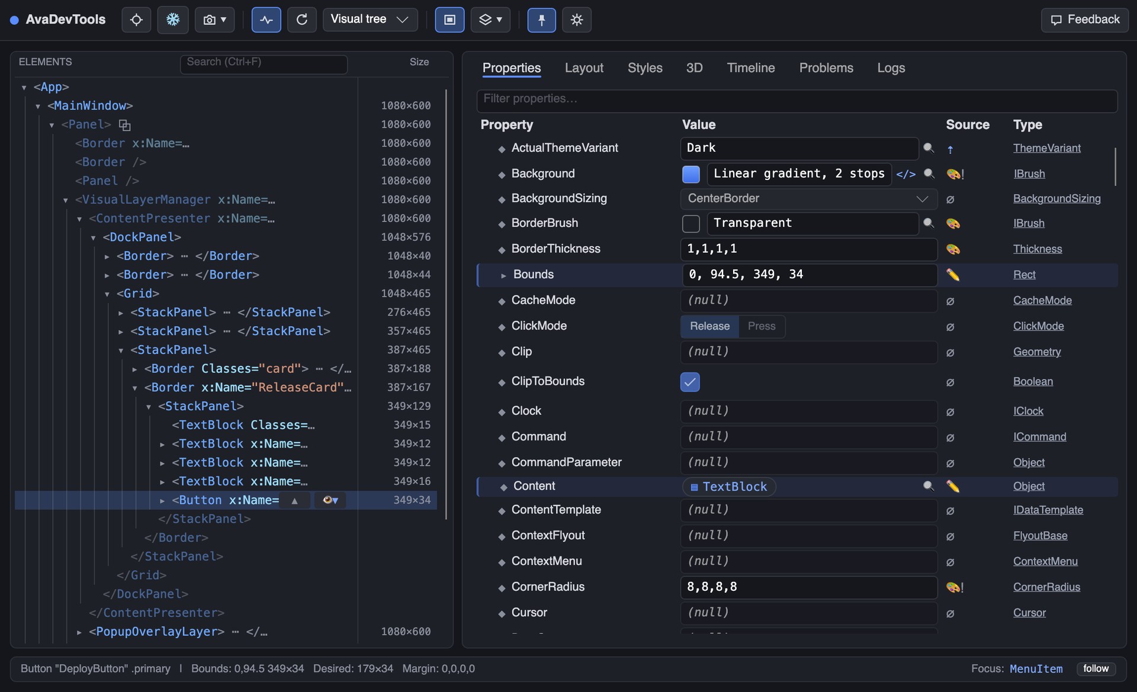1137x692 pixels.
Task: Uncheck the ClipToBounds checkbox
Action: click(690, 382)
